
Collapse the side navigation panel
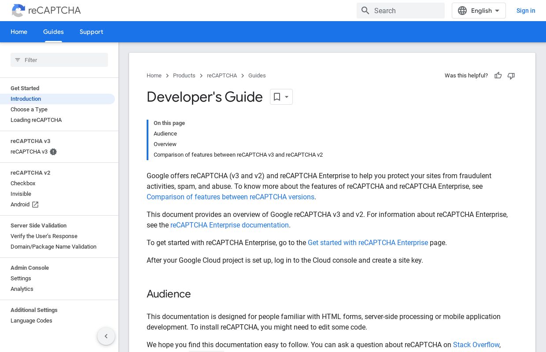[106, 336]
